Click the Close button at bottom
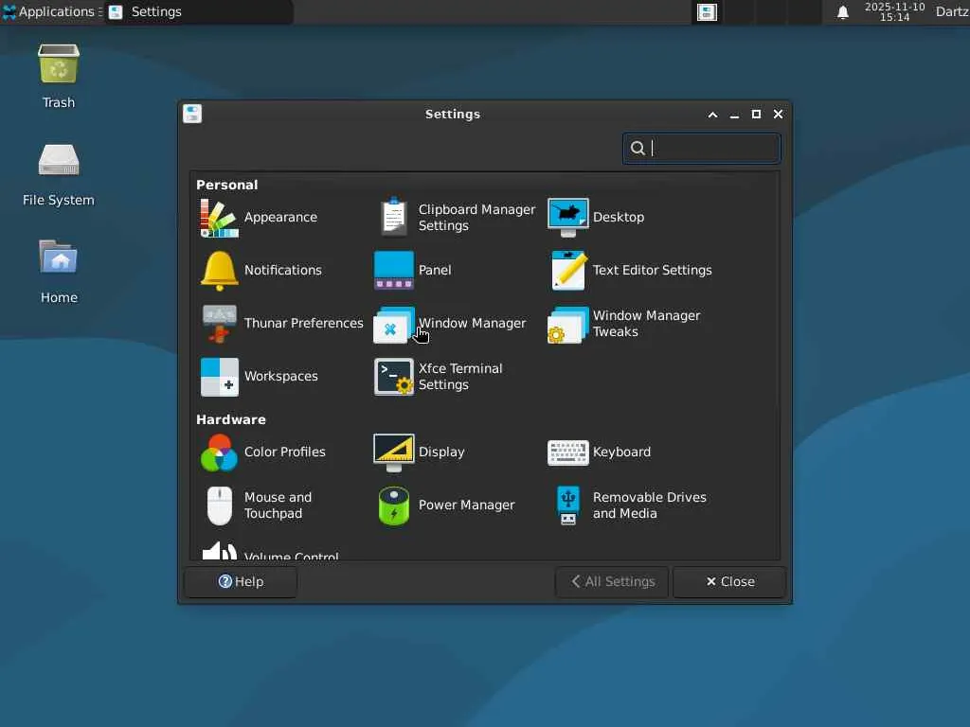Viewport: 970px width, 727px height. tap(729, 582)
